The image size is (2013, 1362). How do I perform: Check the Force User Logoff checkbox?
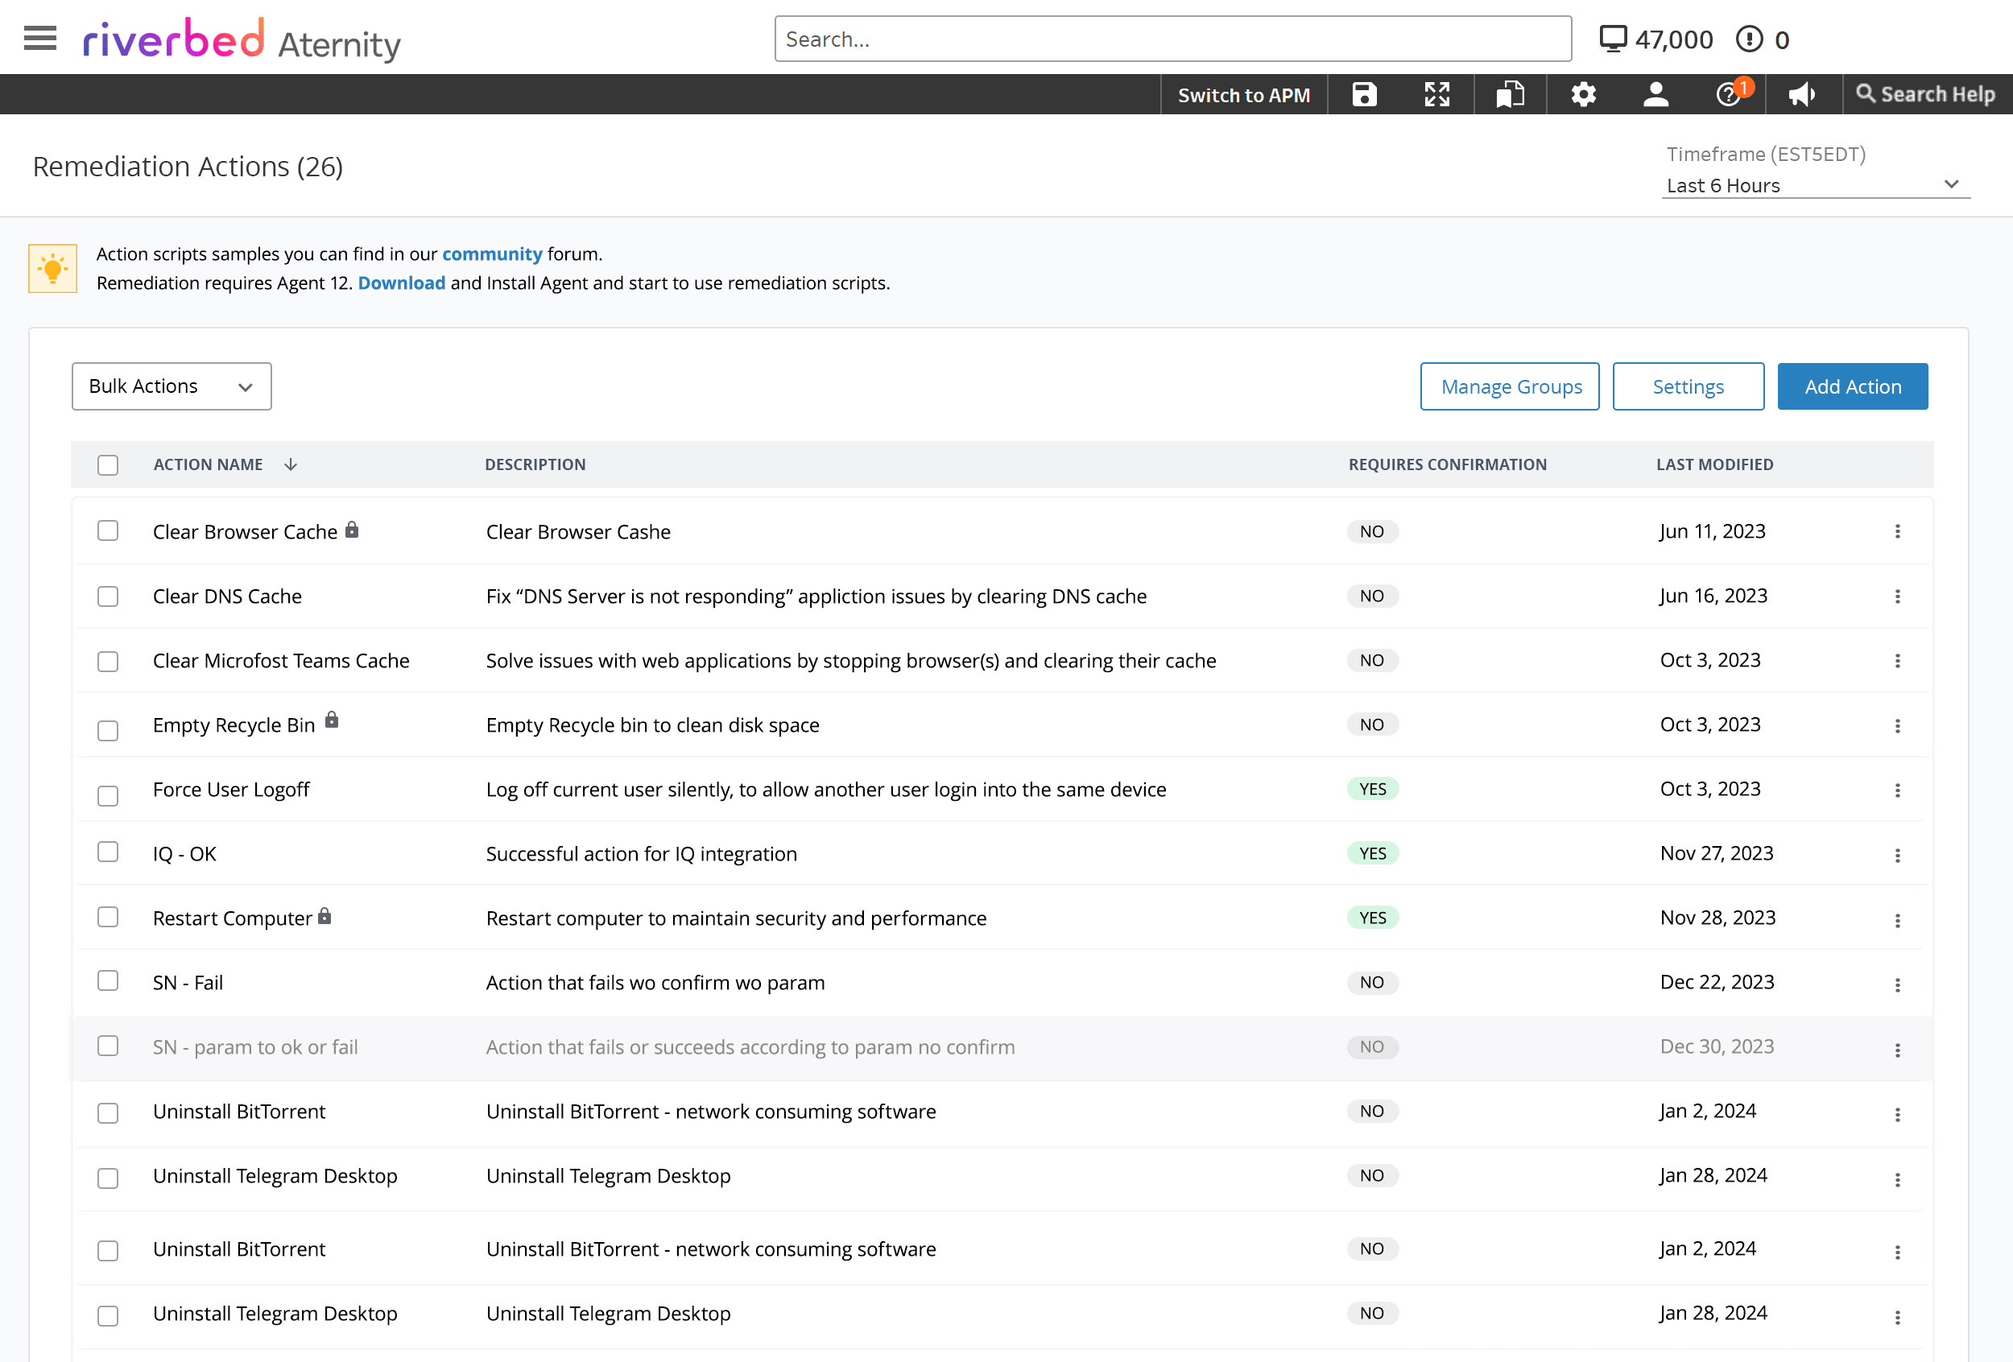pos(107,794)
